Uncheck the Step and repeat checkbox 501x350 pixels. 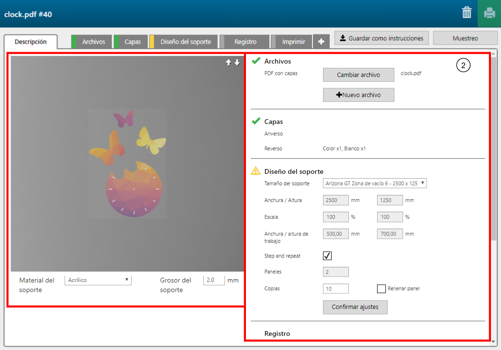(327, 256)
